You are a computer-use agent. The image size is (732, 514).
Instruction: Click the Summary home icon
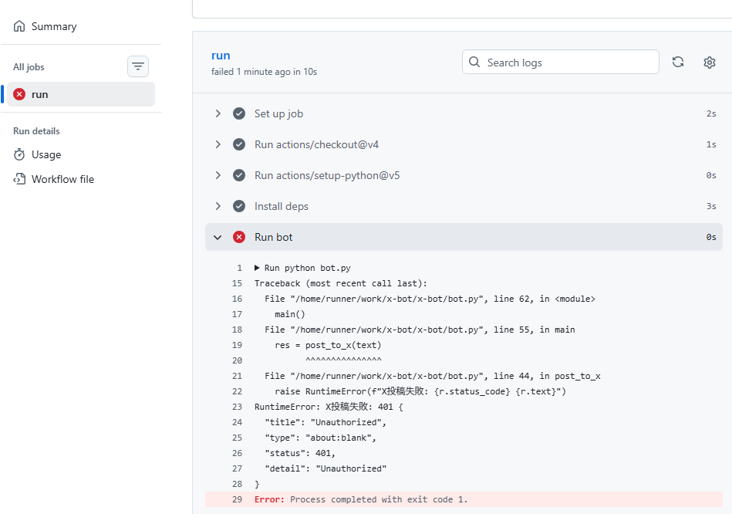pyautogui.click(x=19, y=26)
